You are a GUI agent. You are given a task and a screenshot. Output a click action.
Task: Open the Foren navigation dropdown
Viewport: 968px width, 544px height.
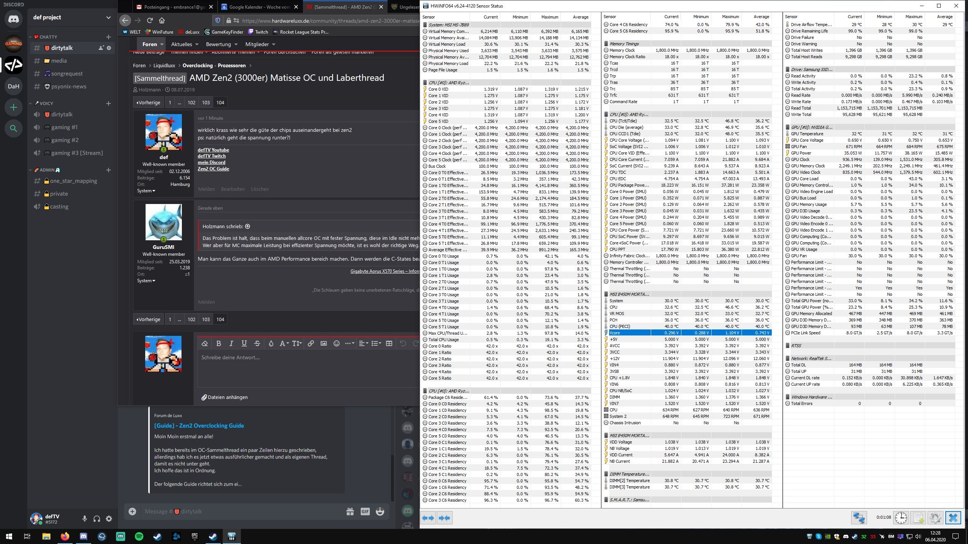[x=161, y=44]
